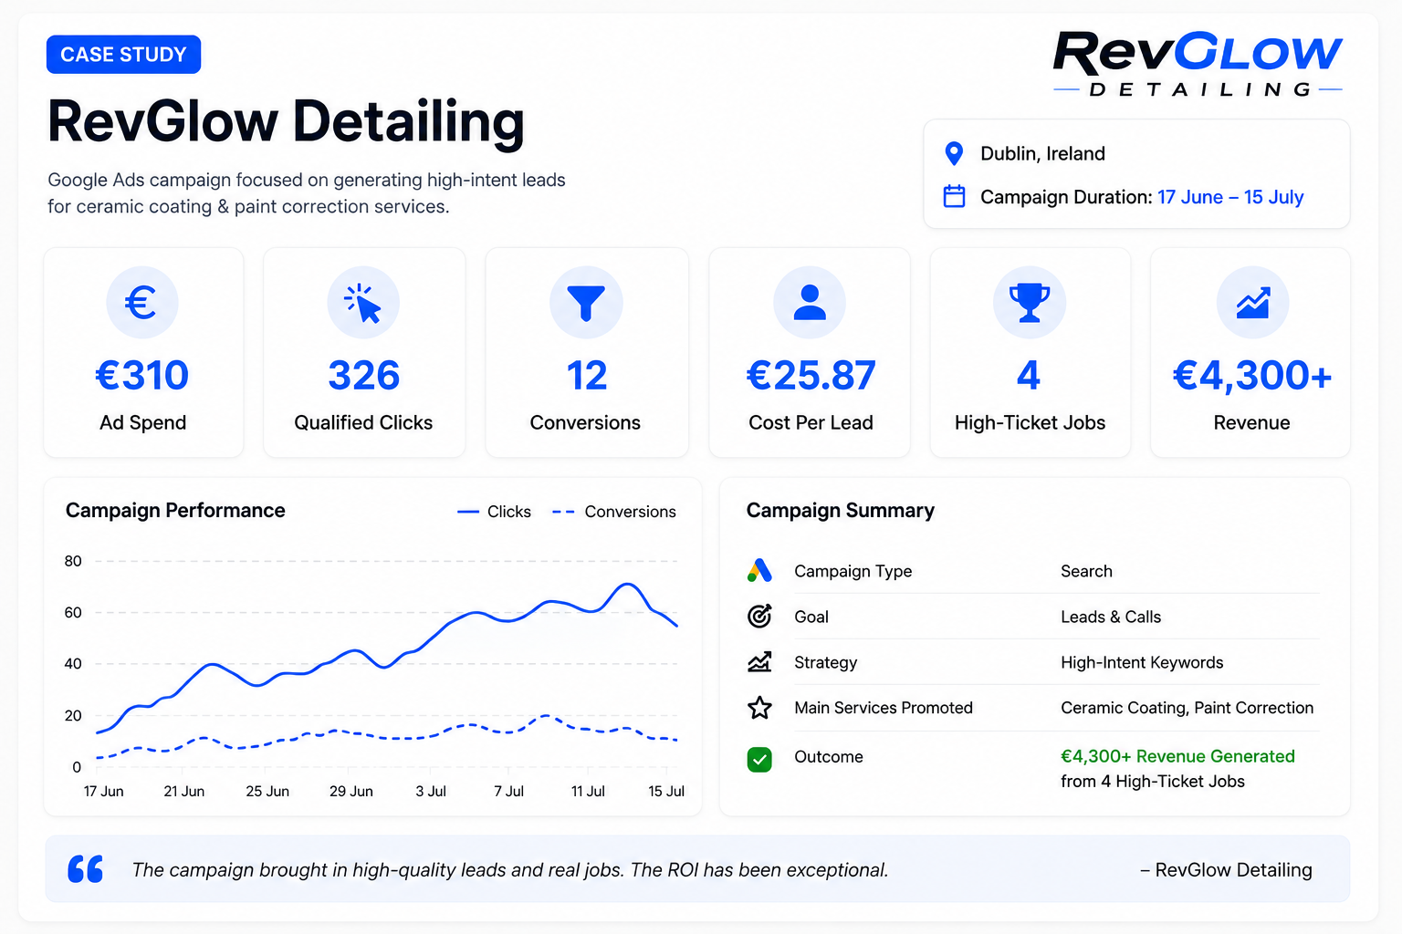Click the rising chart icon above Revenue
The width and height of the screenshot is (1402, 934).
[1252, 303]
